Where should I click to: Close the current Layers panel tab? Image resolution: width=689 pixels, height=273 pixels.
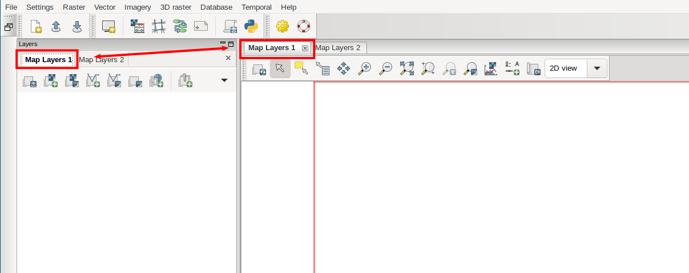click(228, 58)
